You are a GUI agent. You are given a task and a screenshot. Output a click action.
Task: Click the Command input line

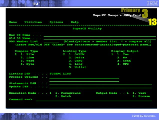click(94, 100)
